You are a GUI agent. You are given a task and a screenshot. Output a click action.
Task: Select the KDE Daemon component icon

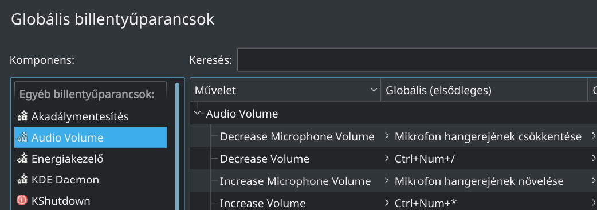tap(22, 179)
